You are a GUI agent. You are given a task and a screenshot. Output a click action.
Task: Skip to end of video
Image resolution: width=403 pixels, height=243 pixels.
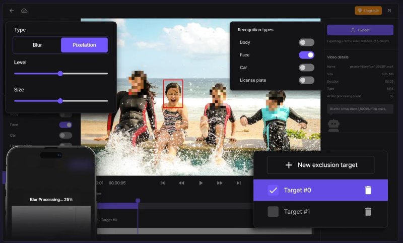click(x=238, y=183)
